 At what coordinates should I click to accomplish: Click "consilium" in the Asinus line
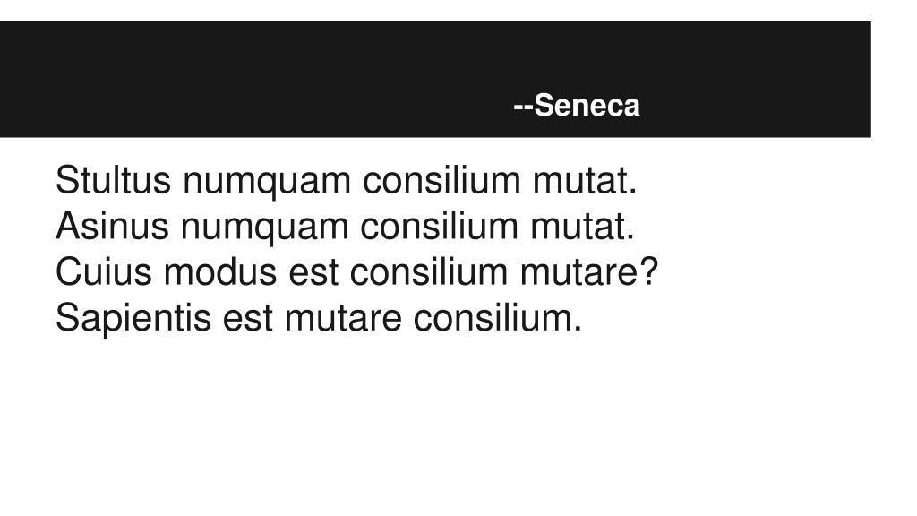point(439,226)
